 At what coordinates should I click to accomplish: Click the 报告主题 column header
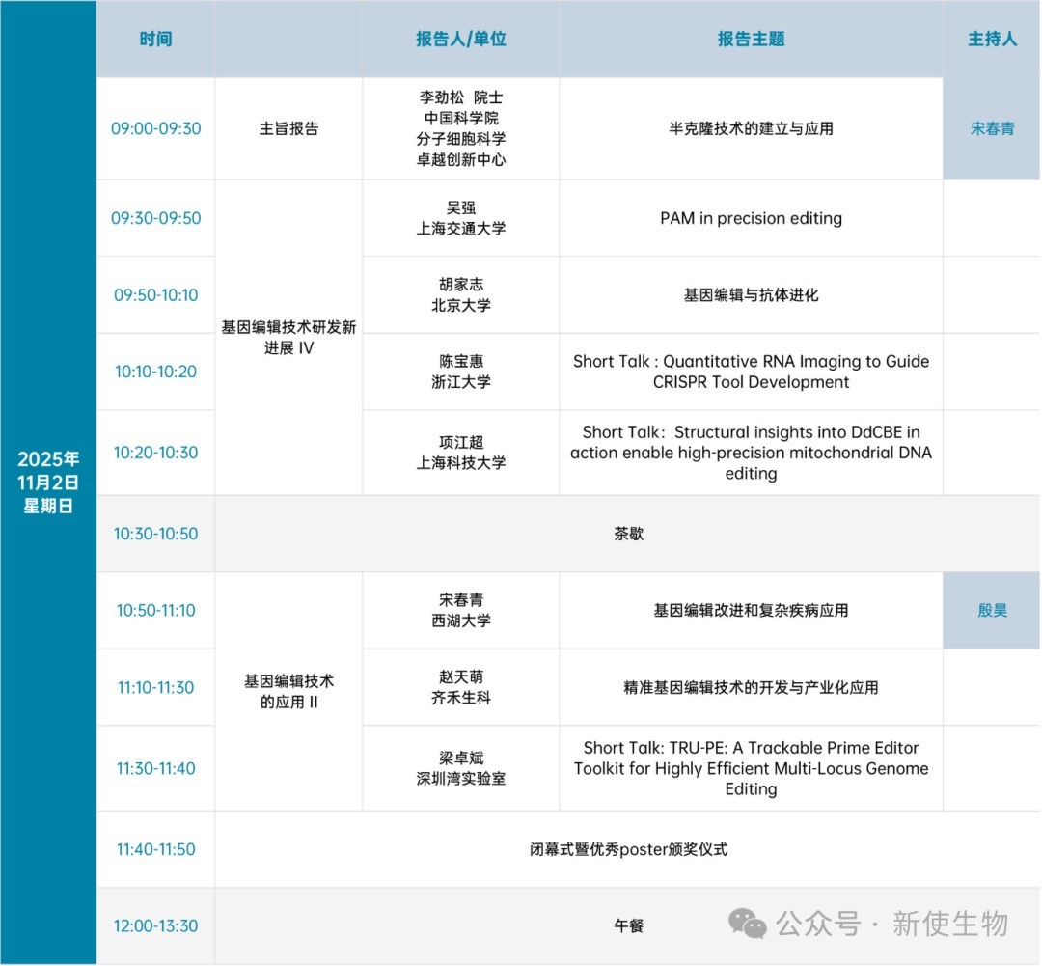pyautogui.click(x=751, y=40)
